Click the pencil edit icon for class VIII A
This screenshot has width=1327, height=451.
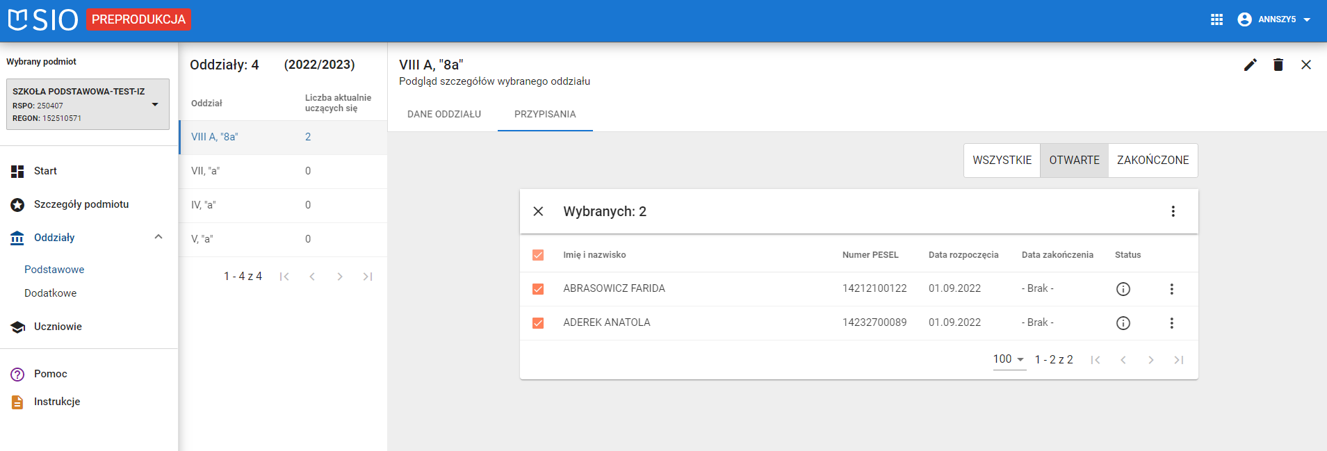click(1250, 65)
